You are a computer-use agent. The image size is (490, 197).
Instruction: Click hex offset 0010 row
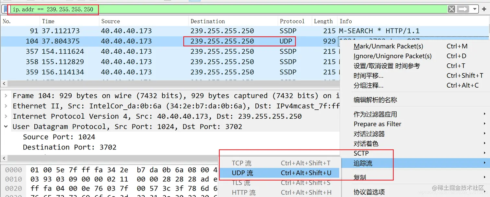pyautogui.click(x=110, y=179)
